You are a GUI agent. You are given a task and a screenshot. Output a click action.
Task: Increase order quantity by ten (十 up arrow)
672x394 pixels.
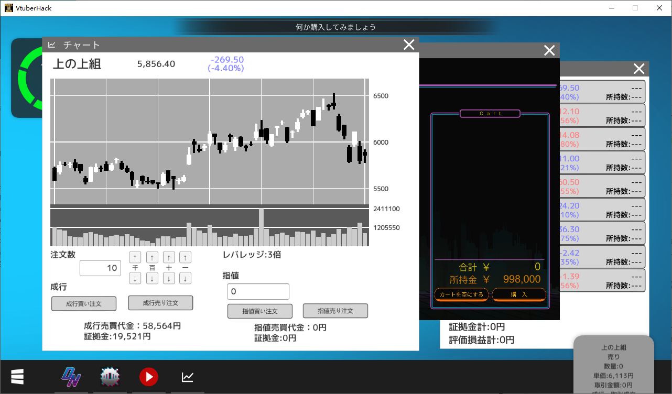coord(169,257)
